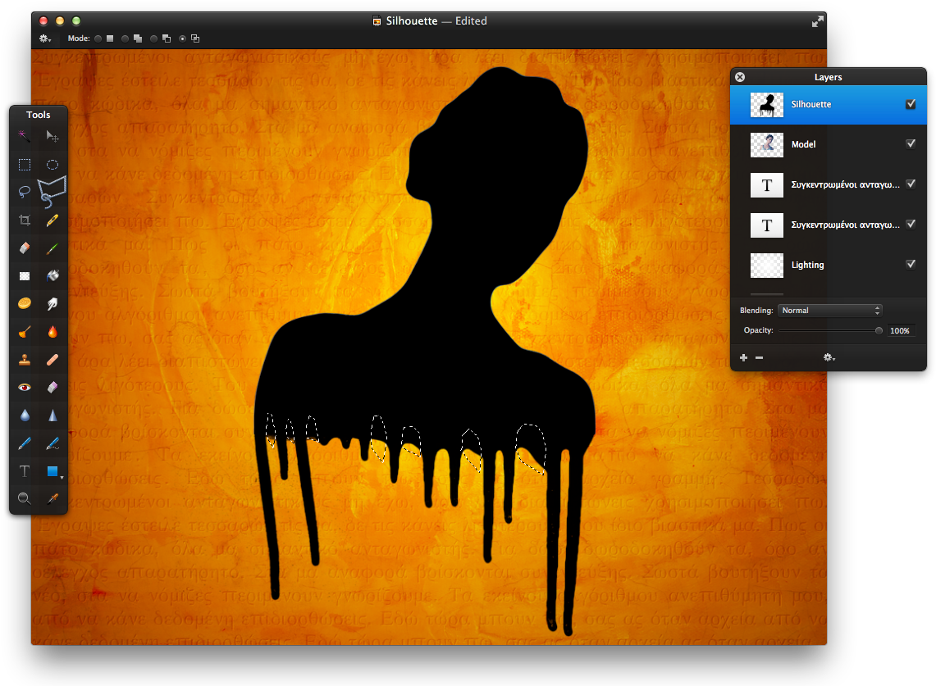Screen dimensions: 936x686
Task: Uncheck the Silhouette layer visibility
Action: (x=911, y=104)
